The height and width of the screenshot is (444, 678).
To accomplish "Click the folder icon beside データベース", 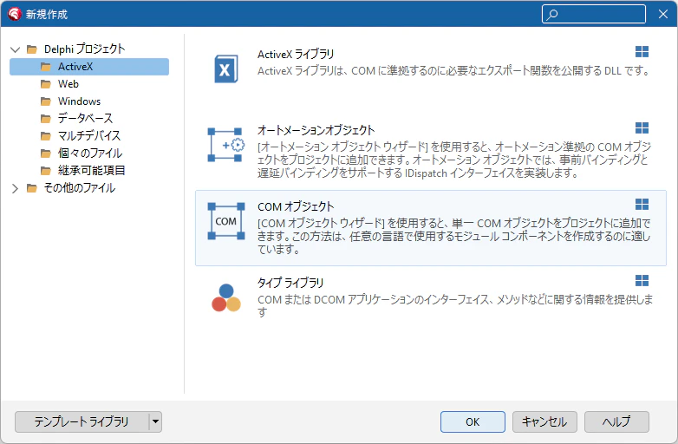I will click(45, 119).
